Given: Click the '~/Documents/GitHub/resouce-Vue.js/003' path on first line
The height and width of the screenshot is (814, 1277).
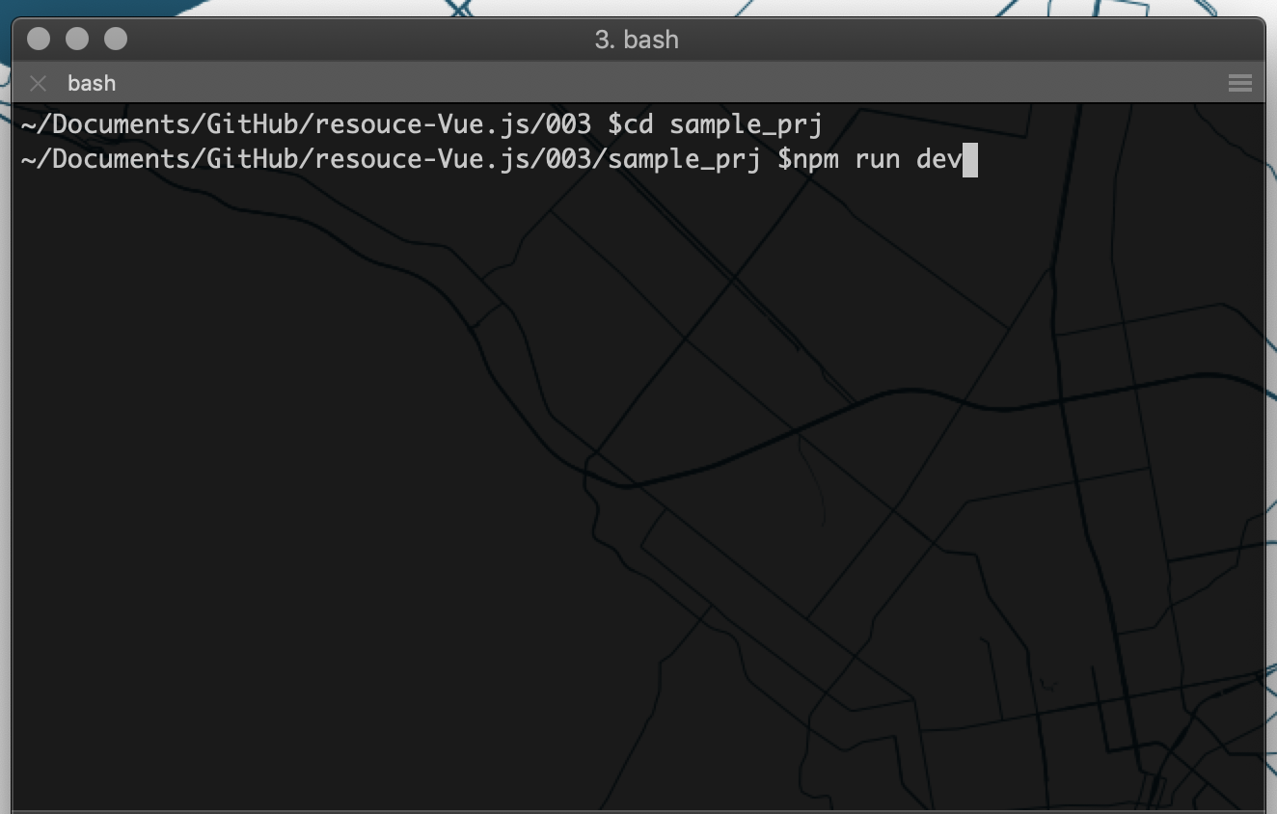Looking at the screenshot, I should tap(306, 125).
